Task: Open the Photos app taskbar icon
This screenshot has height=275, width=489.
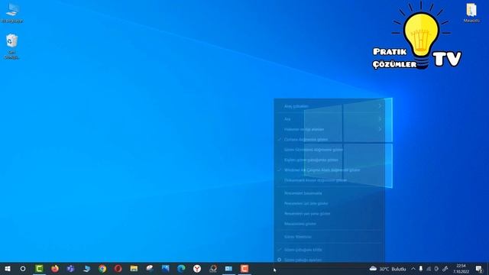Action: coord(166,268)
